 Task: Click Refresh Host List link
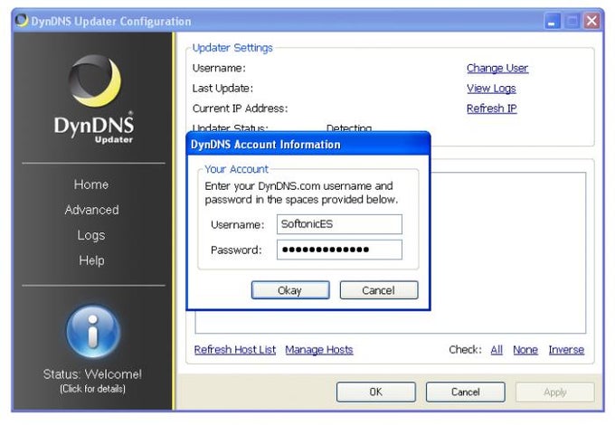point(235,349)
